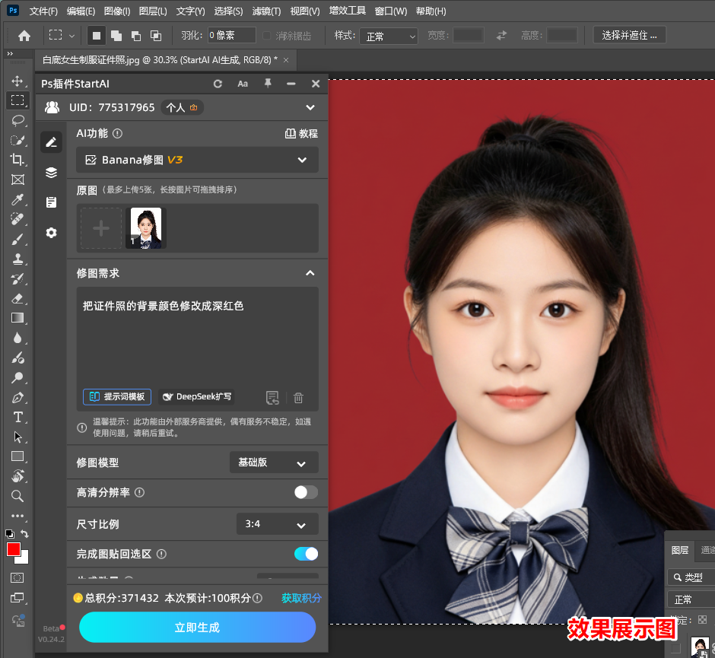The image size is (715, 658).
Task: Toggle Quick Mask mode
Action: pyautogui.click(x=17, y=577)
